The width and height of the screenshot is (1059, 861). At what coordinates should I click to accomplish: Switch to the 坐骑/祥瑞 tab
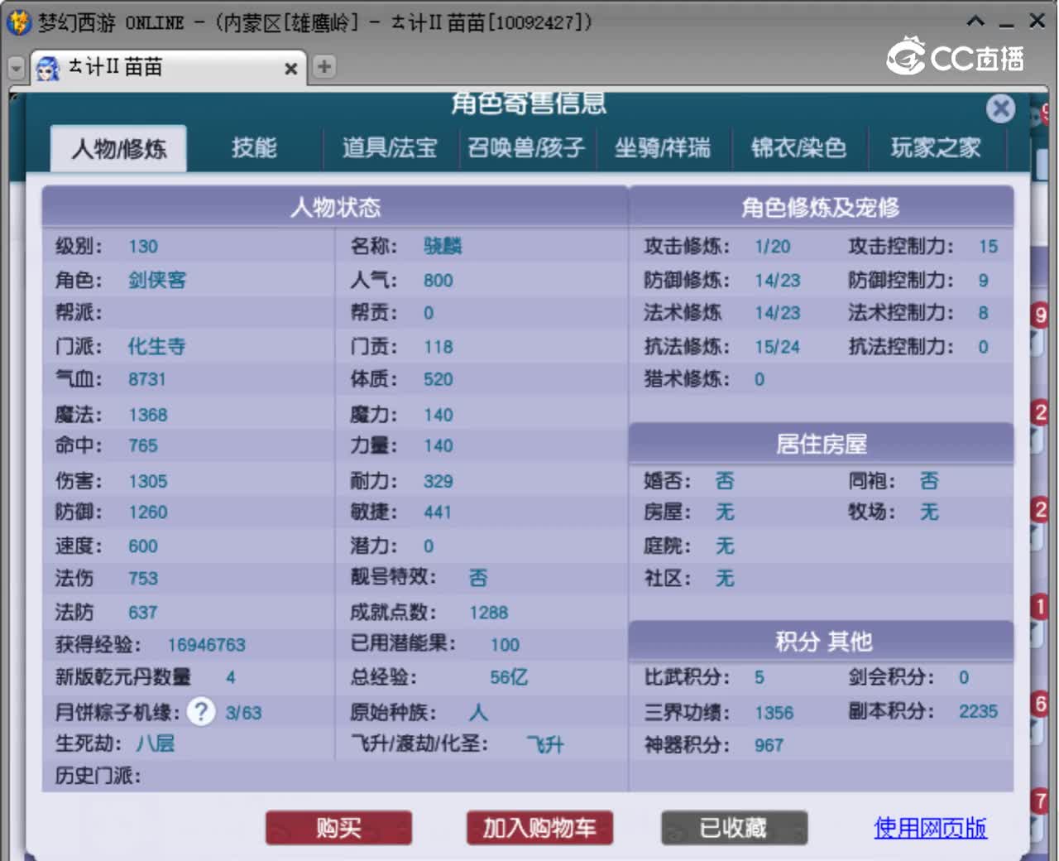(x=662, y=148)
